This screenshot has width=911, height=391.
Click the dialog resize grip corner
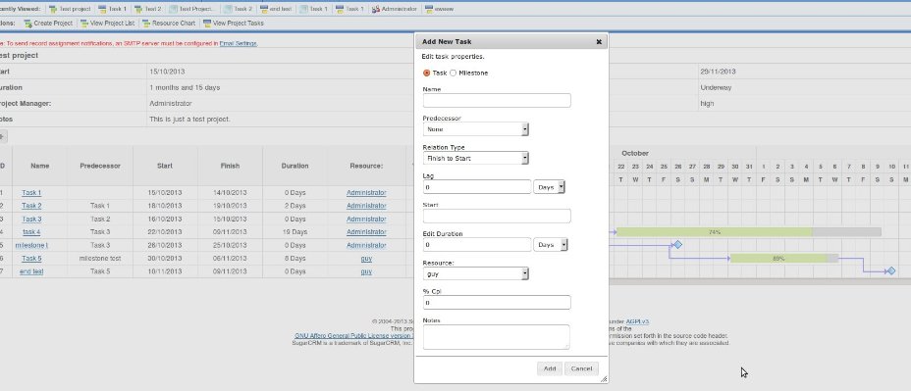click(x=604, y=379)
